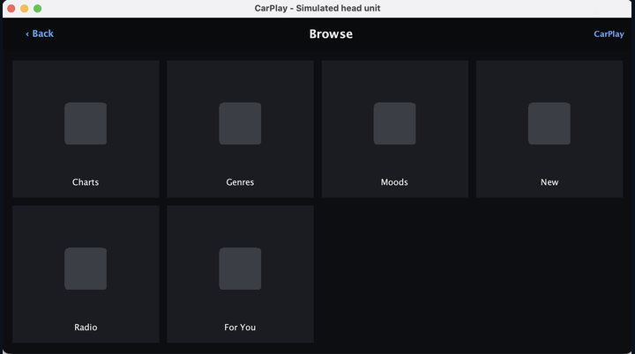The image size is (635, 354).
Task: Choose the Moods tile placeholder icon
Action: pos(395,123)
